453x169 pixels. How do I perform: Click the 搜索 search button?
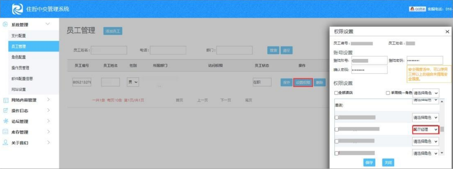[273, 50]
